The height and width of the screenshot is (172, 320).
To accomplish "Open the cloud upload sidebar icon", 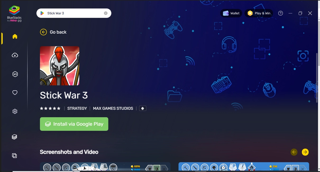I will pyautogui.click(x=15, y=55).
